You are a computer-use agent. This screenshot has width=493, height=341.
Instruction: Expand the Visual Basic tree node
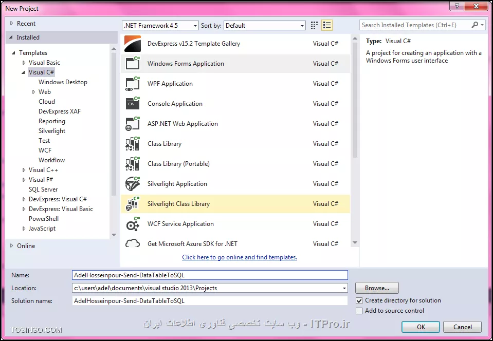coord(24,63)
